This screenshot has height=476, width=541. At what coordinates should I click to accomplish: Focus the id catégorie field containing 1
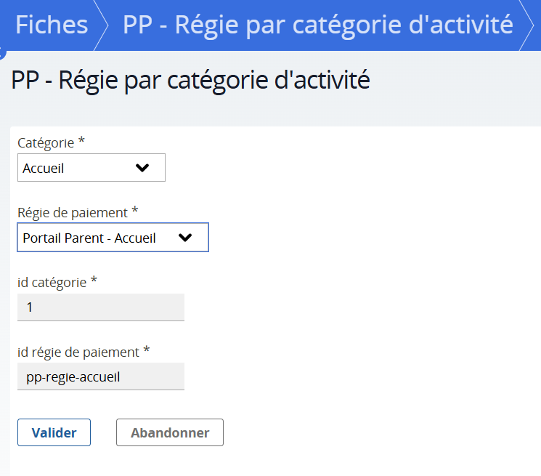[100, 307]
